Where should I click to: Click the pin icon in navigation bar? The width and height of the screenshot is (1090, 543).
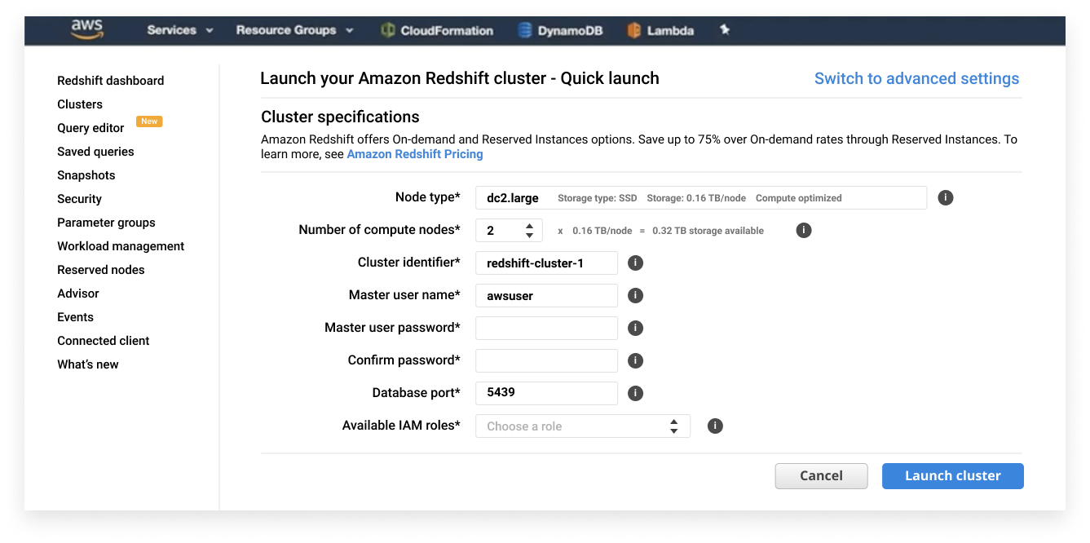[x=724, y=30]
